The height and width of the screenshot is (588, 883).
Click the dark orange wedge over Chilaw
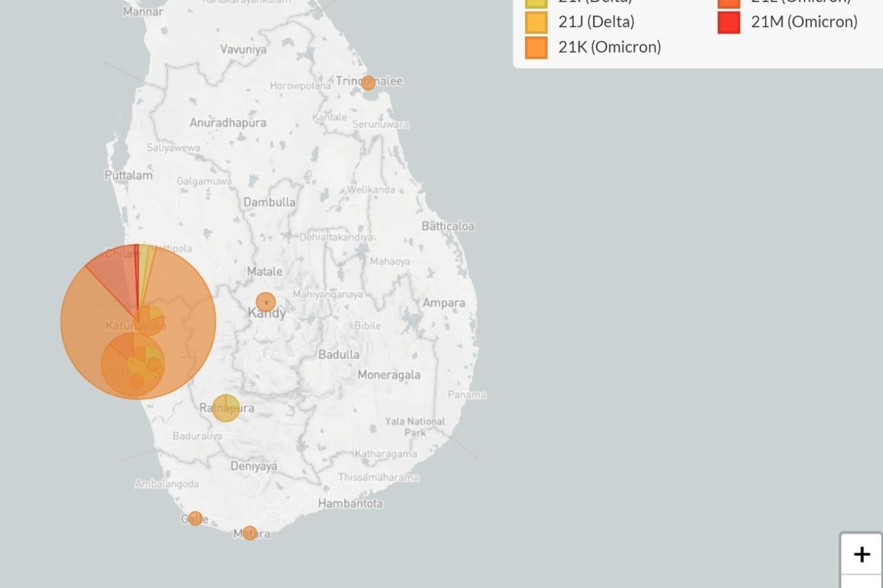(112, 270)
